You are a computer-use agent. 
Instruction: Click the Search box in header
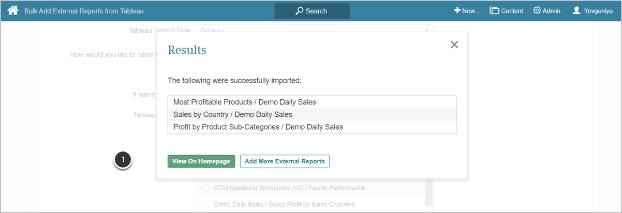[x=312, y=11]
